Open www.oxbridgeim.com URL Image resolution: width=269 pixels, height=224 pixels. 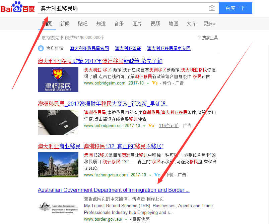(x=105, y=83)
